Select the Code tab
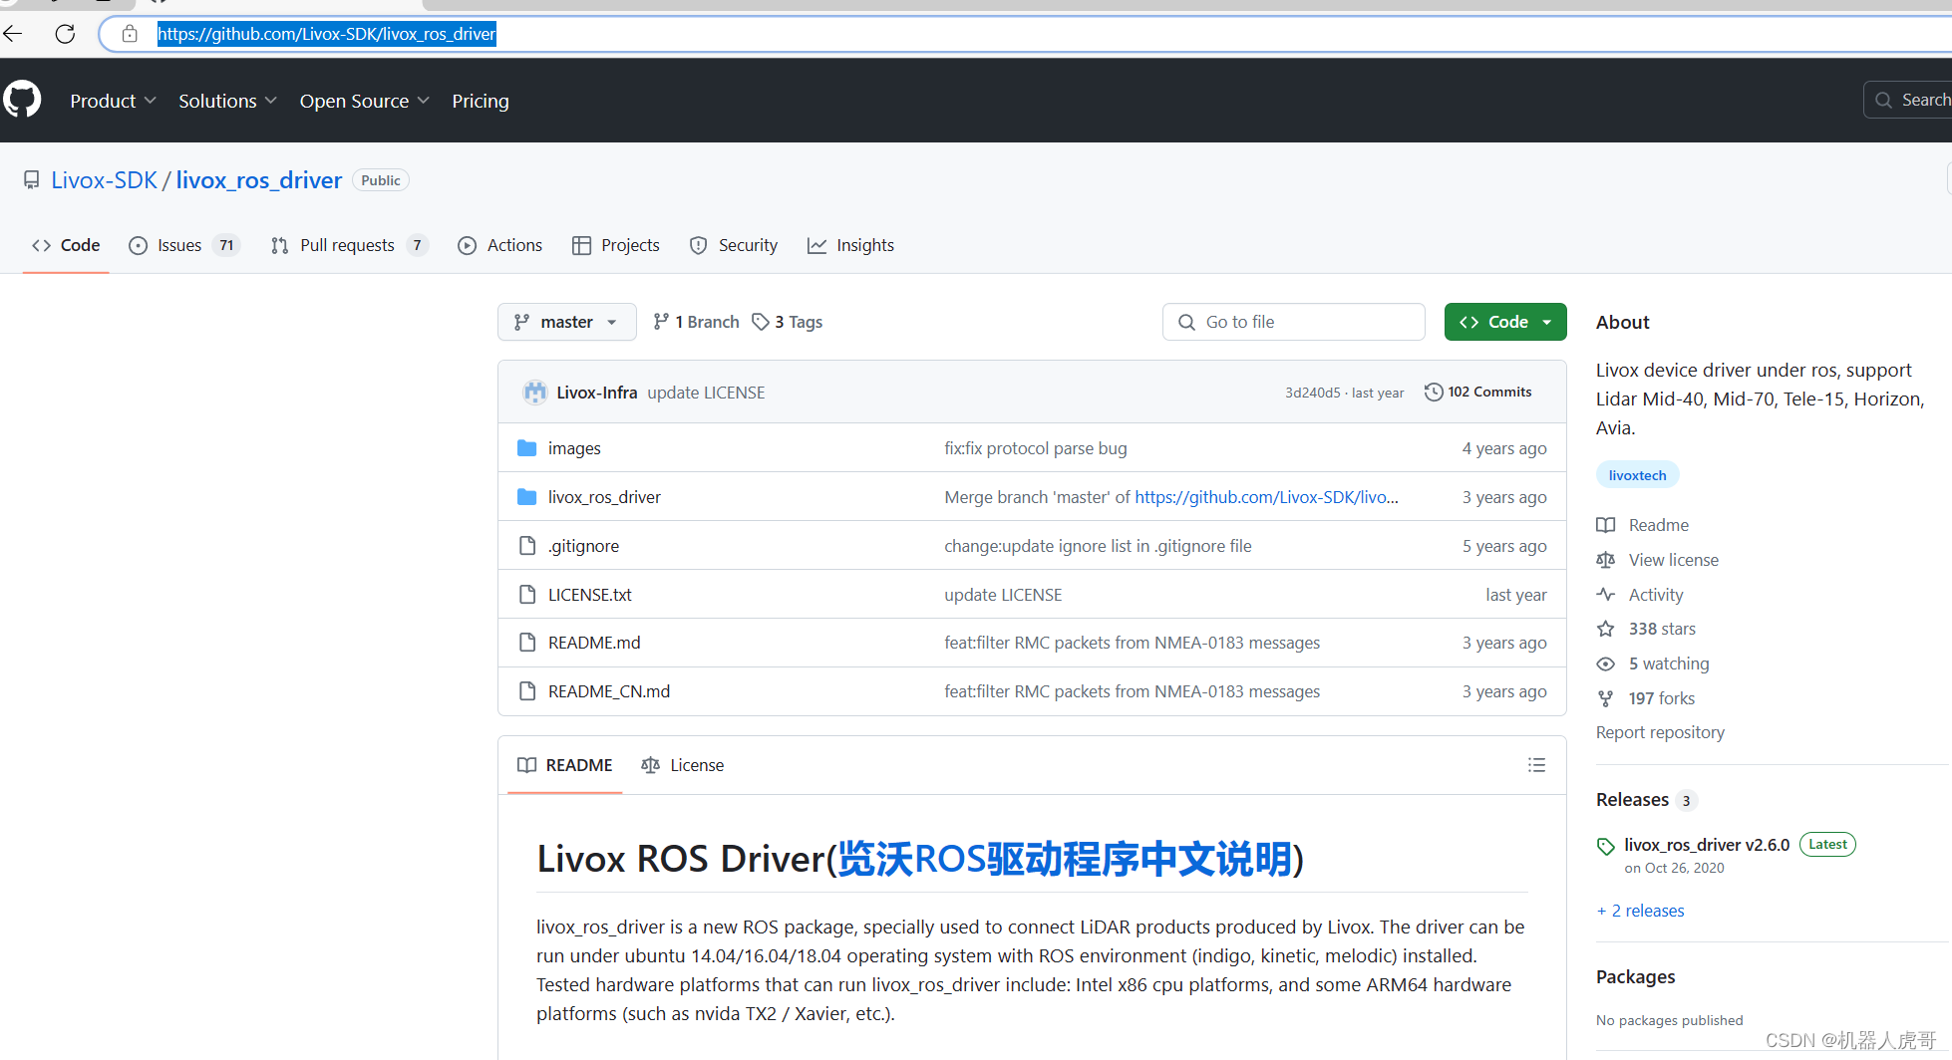 [x=66, y=245]
